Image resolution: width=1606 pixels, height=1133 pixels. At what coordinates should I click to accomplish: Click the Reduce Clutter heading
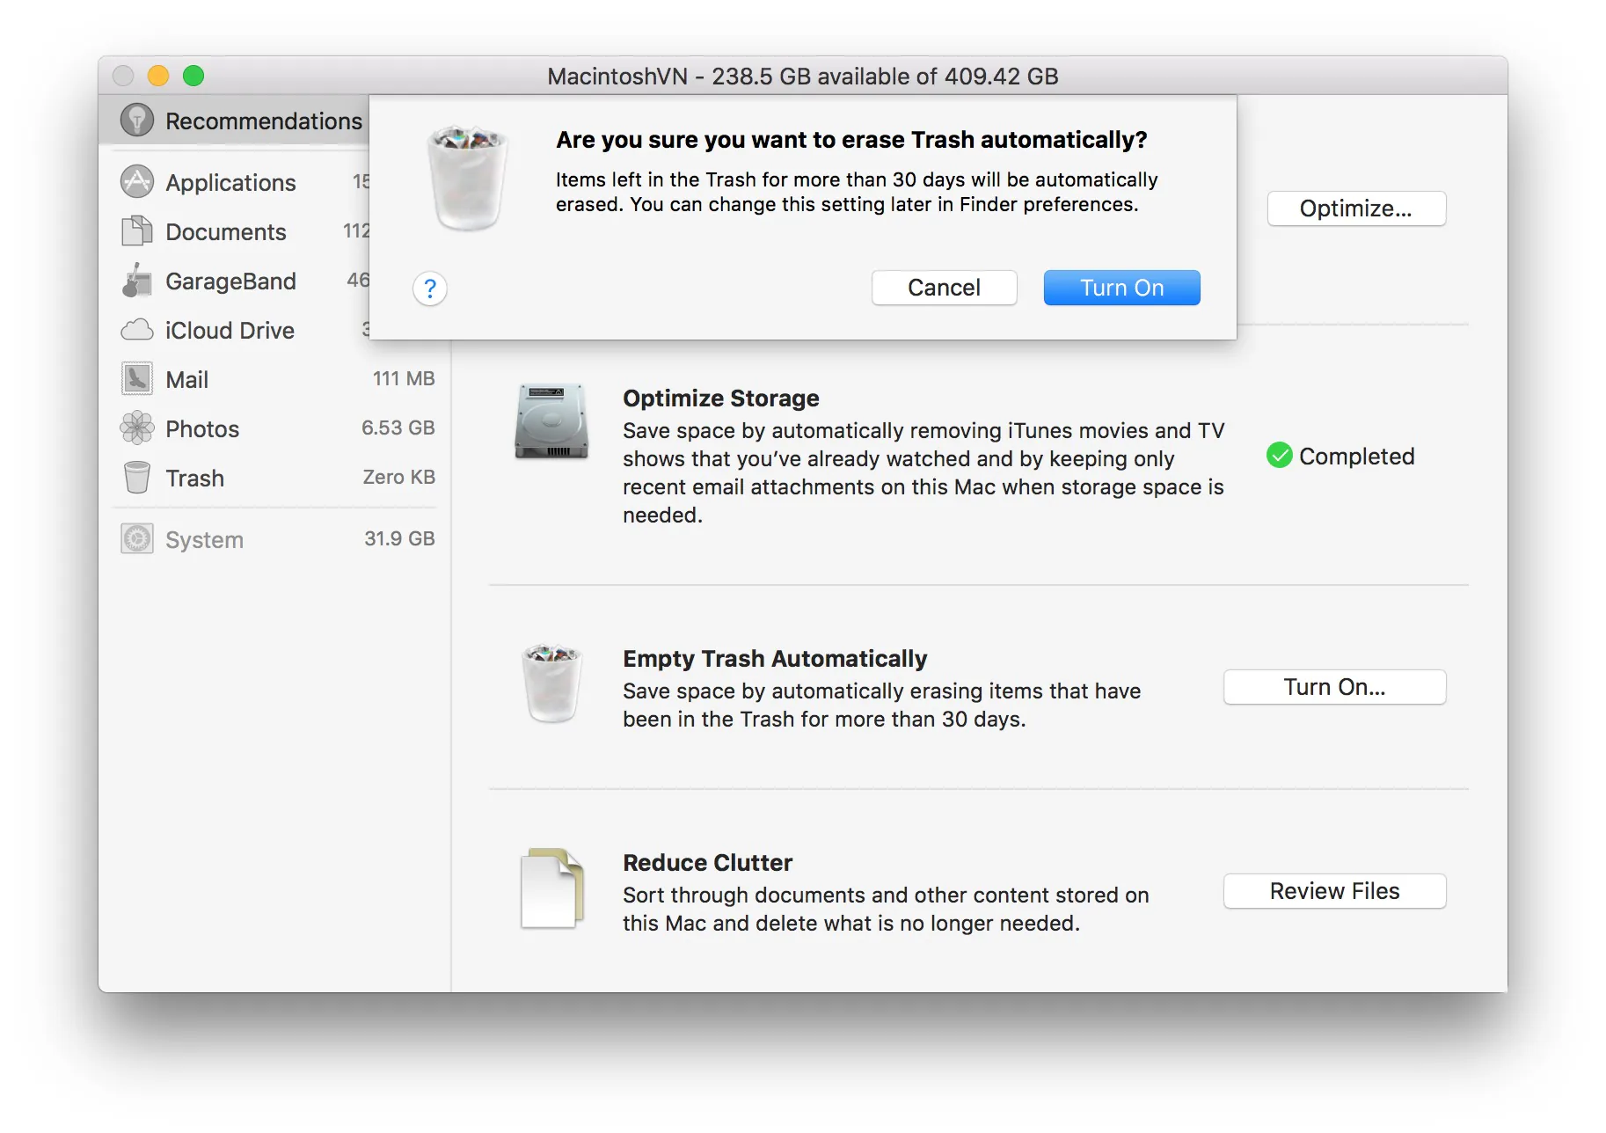point(708,863)
